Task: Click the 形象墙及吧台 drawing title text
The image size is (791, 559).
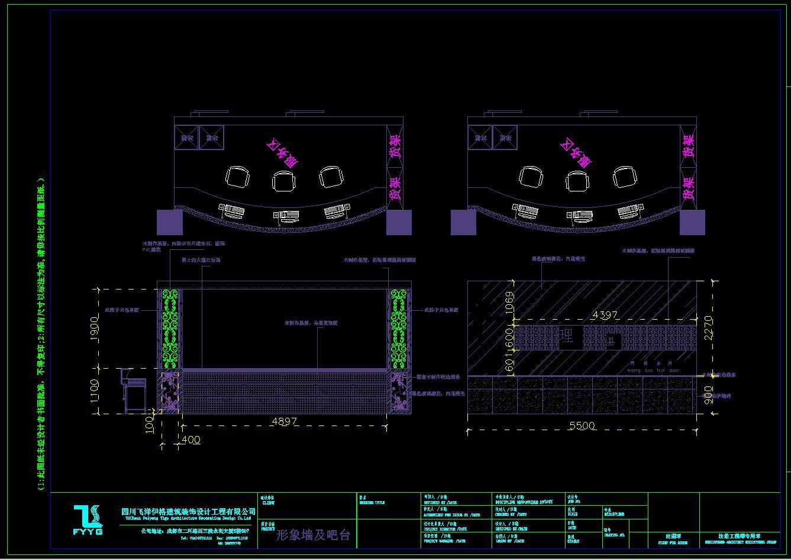Action: tap(314, 535)
